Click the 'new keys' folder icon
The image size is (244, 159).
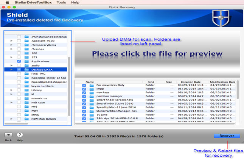coord(92,93)
